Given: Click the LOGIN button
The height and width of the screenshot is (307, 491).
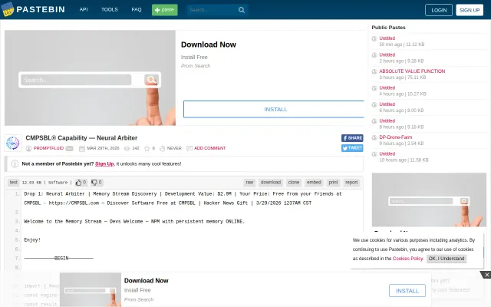Looking at the screenshot, I should tap(439, 10).
